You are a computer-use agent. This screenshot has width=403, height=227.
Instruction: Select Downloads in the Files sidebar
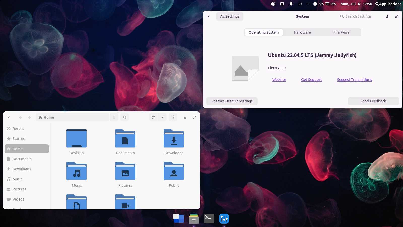pos(27,169)
